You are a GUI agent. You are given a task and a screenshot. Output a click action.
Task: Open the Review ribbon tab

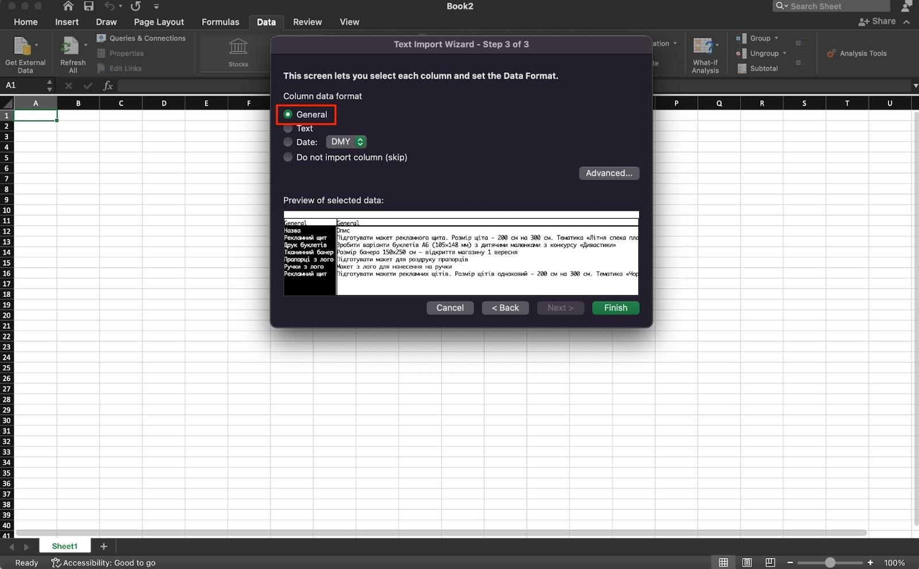coord(307,22)
